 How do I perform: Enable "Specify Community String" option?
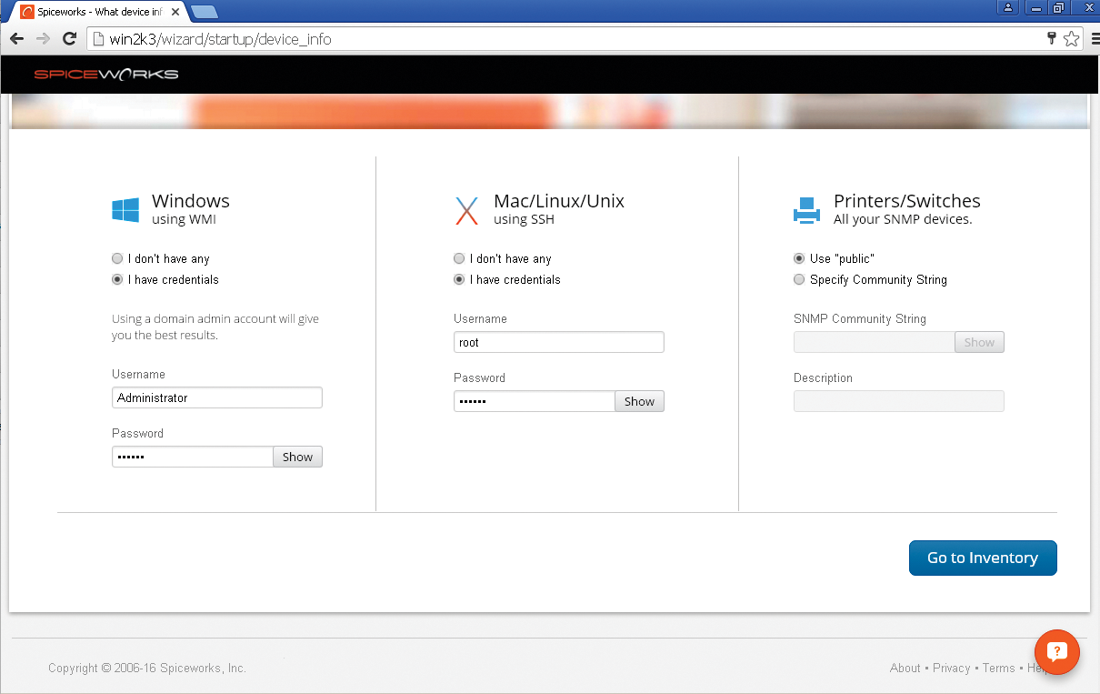pos(798,279)
